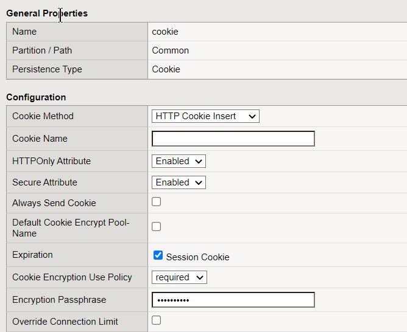Click the Configuration section heading
The height and width of the screenshot is (332, 407).
(36, 97)
